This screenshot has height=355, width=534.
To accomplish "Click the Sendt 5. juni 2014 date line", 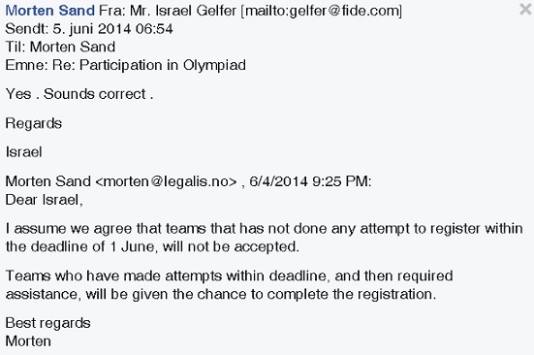I will pyautogui.click(x=89, y=29).
